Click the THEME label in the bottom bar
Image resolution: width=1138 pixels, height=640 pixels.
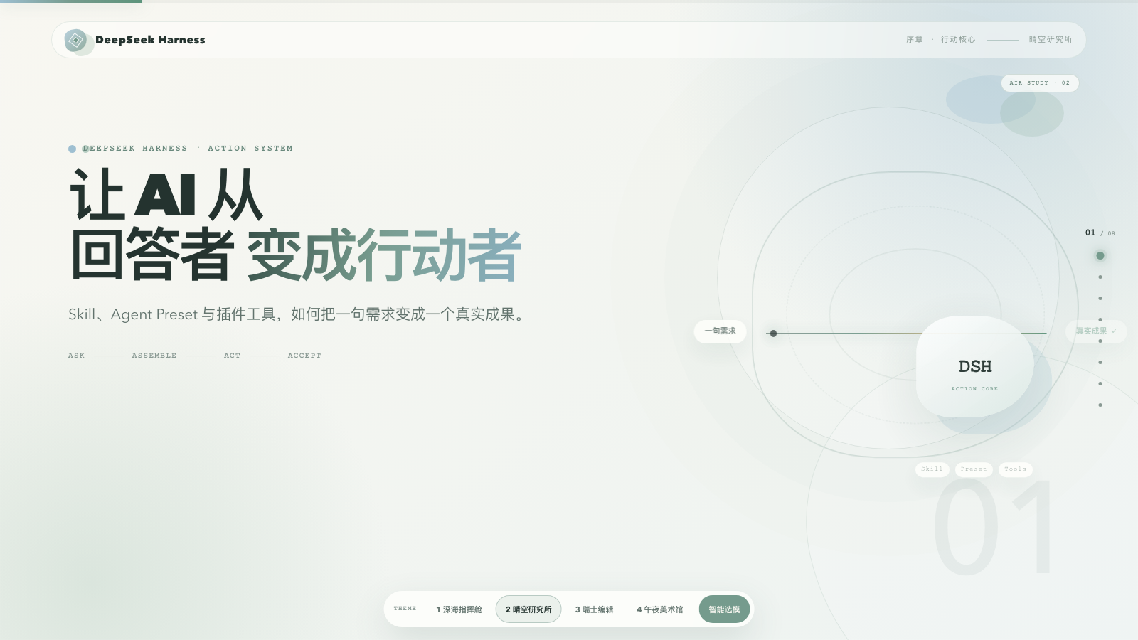(x=405, y=609)
